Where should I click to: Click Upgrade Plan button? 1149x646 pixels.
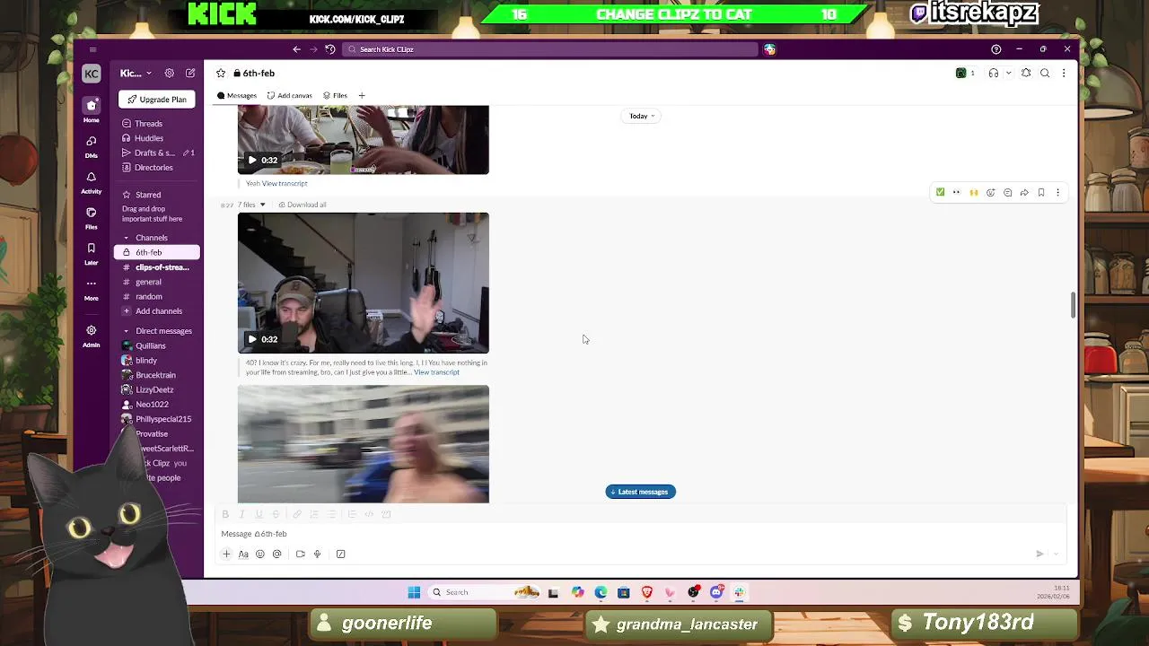coord(157,100)
